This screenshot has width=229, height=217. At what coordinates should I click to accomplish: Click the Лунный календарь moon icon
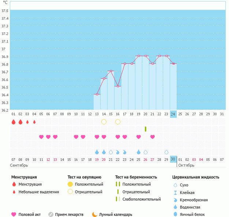(95, 214)
